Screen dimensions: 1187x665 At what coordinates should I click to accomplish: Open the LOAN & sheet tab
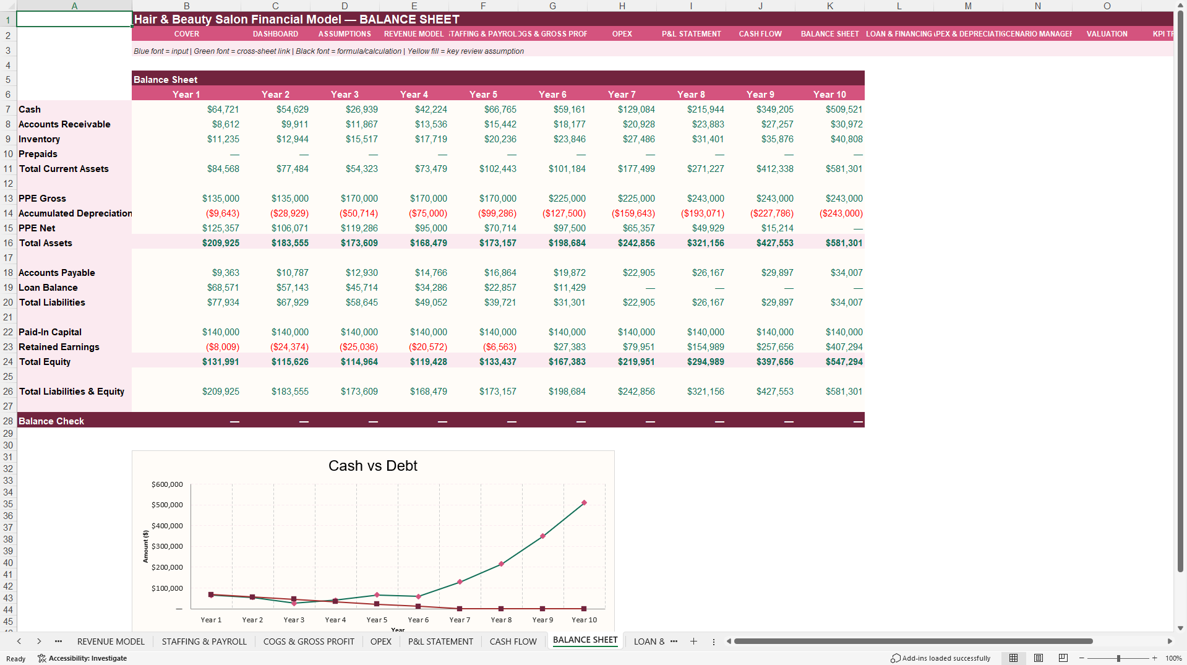[649, 641]
